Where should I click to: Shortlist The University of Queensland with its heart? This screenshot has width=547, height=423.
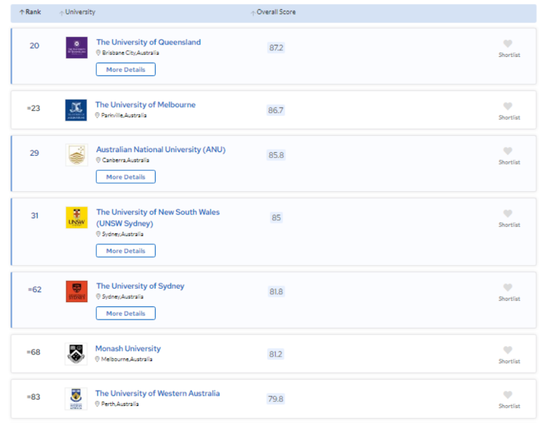point(507,44)
